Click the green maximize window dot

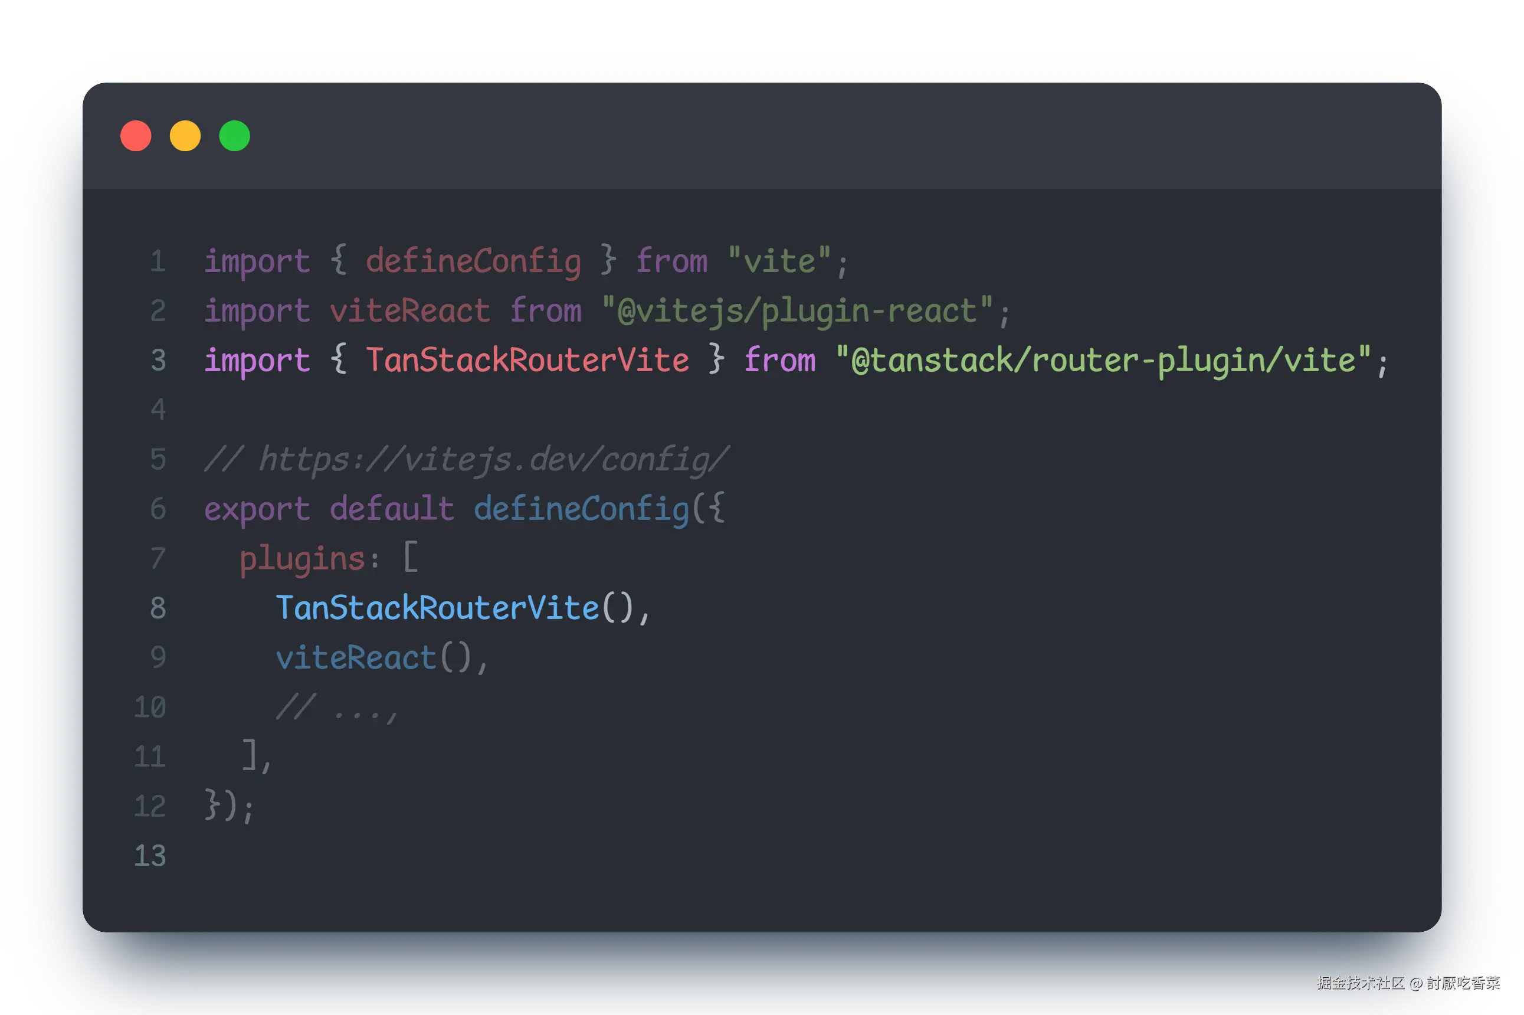click(234, 136)
